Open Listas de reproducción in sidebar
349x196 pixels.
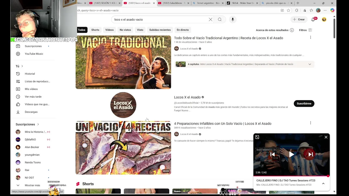37,81
